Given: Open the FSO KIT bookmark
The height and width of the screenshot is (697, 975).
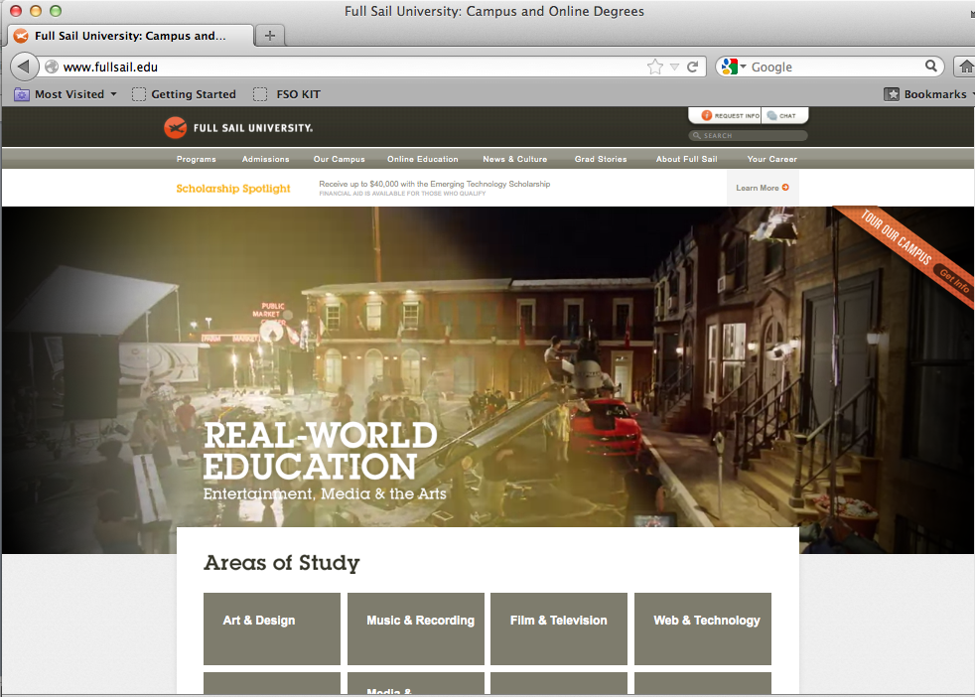Looking at the screenshot, I should click(x=287, y=94).
